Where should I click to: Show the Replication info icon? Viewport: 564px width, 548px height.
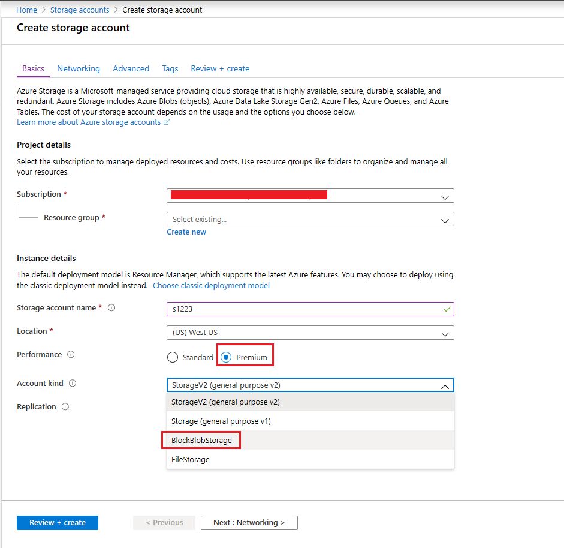coord(65,407)
